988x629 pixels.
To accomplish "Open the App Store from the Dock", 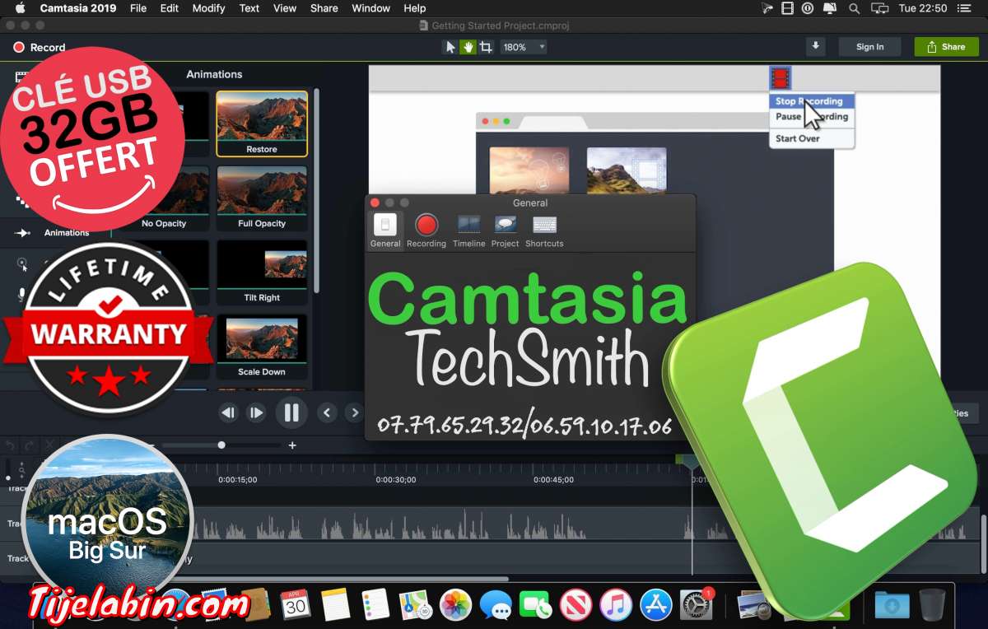I will click(x=655, y=605).
